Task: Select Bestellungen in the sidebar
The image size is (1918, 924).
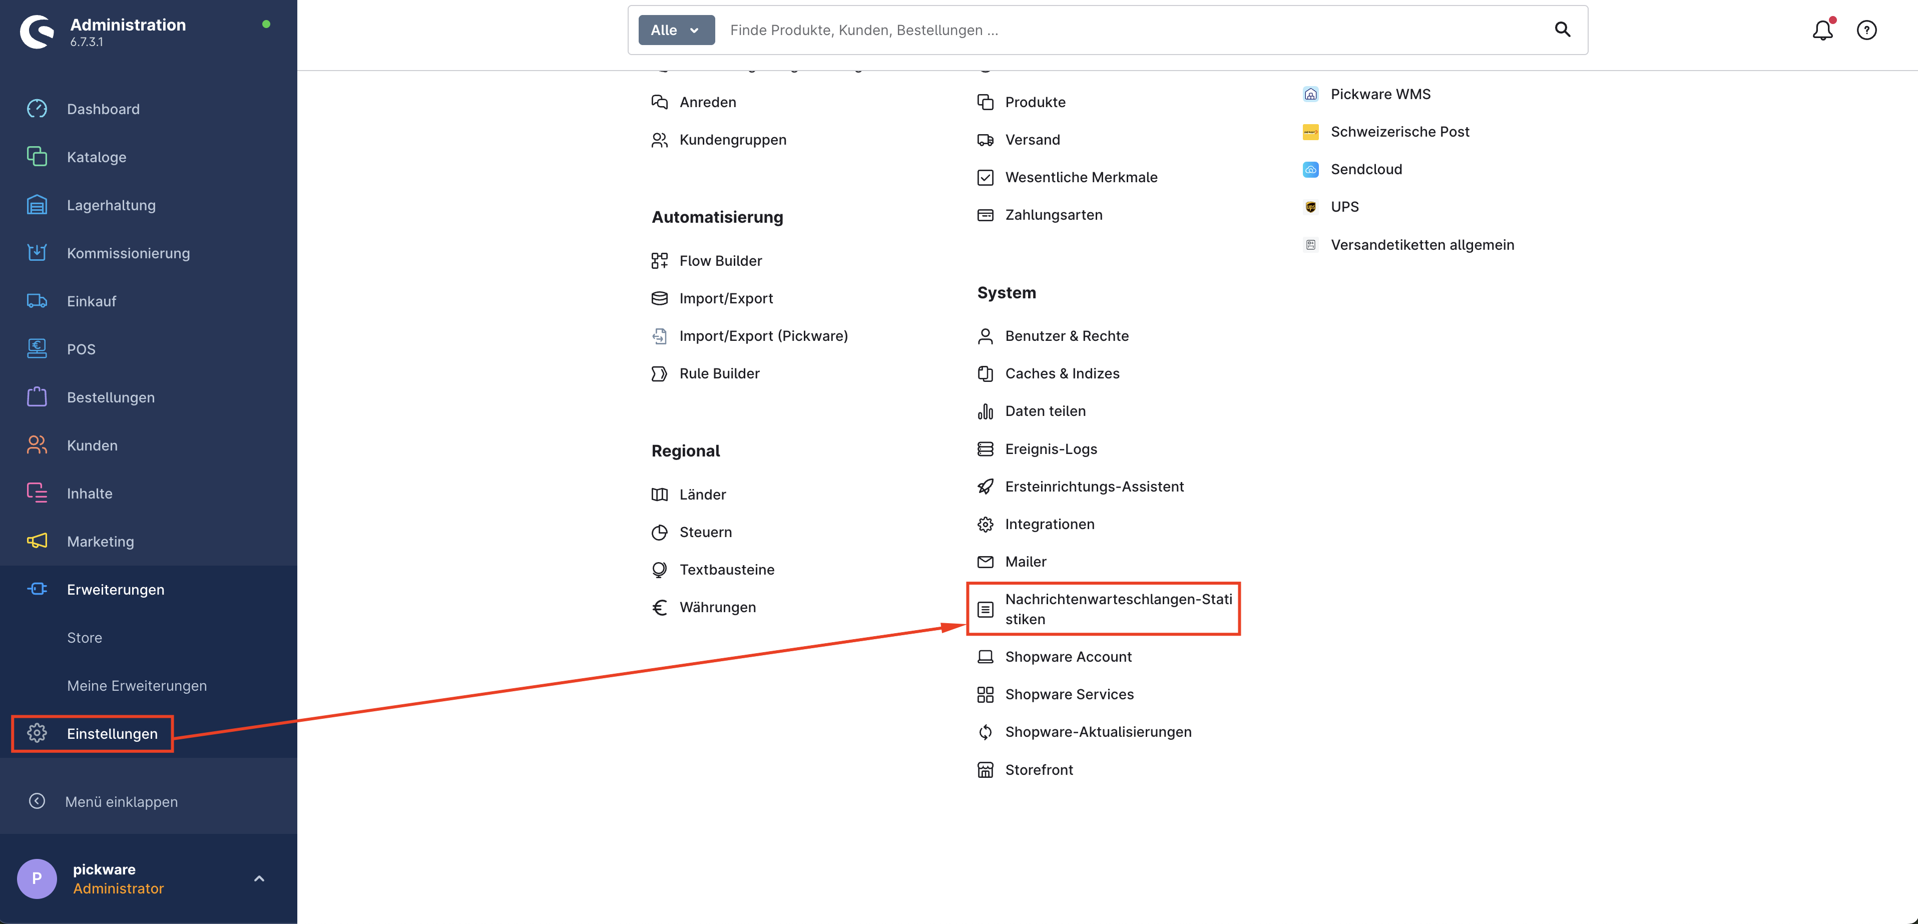Action: 110,397
